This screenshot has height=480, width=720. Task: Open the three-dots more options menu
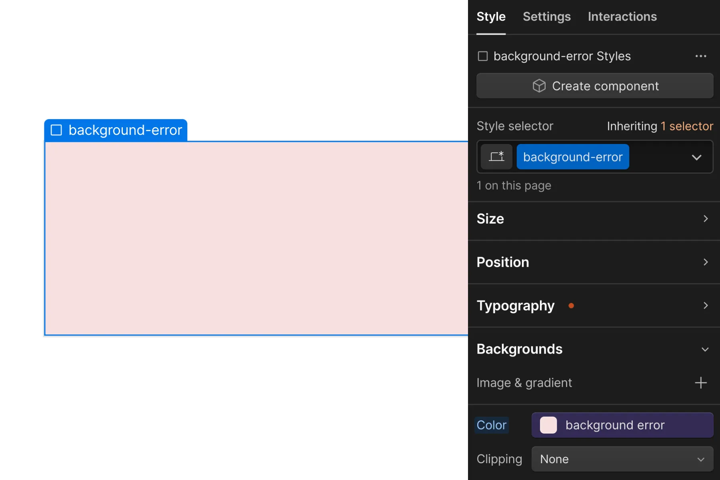coord(701,56)
